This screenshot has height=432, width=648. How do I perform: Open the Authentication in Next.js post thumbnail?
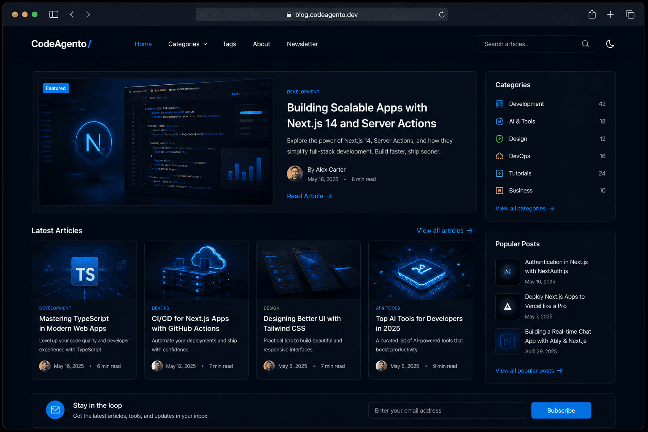508,272
